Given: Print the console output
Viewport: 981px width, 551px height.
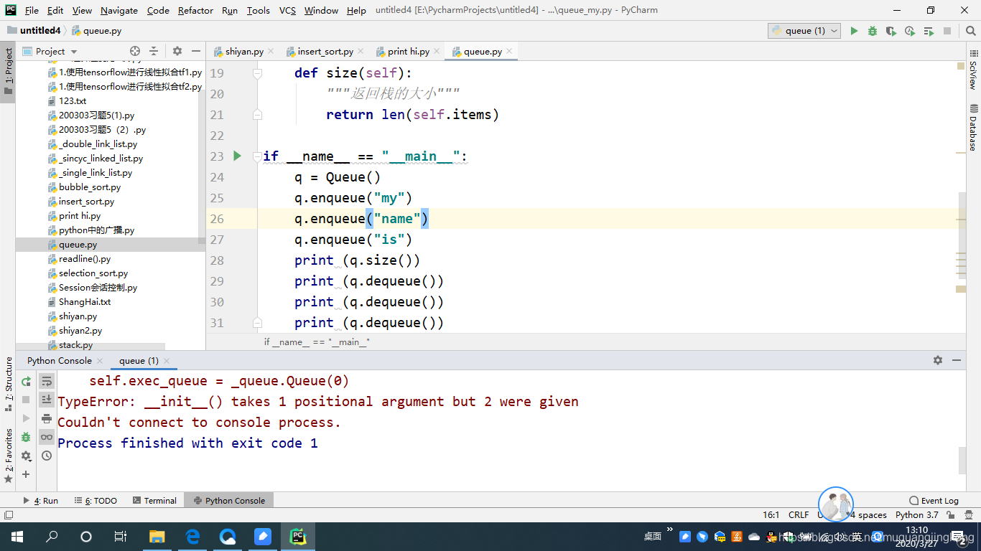Looking at the screenshot, I should click(47, 418).
